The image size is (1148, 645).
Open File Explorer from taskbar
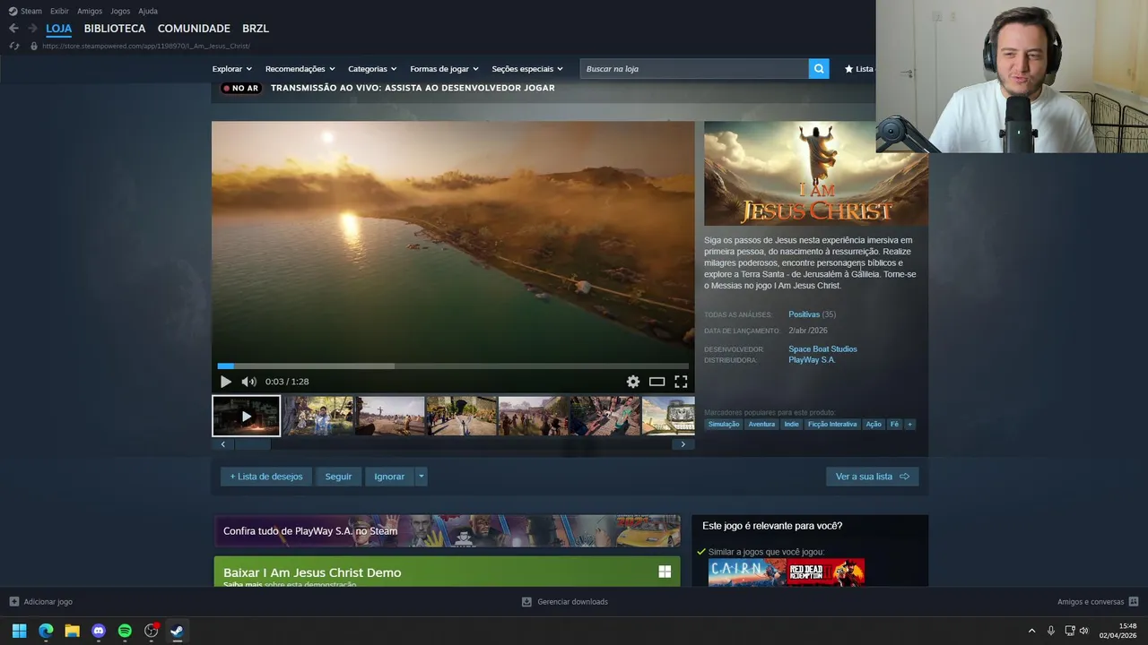pyautogui.click(x=72, y=631)
